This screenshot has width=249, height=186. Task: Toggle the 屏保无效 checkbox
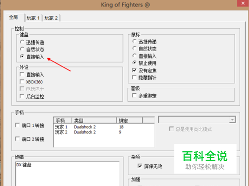coord(140,166)
